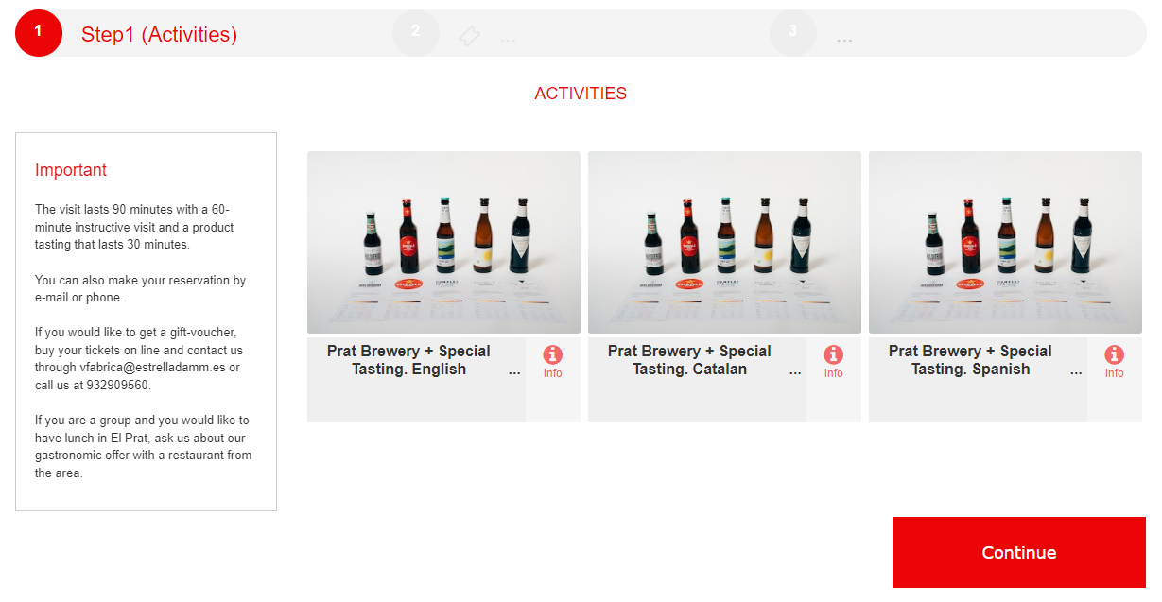The width and height of the screenshot is (1162, 602).
Task: Click the "reservation by e-mail or phone" text
Action: click(140, 289)
